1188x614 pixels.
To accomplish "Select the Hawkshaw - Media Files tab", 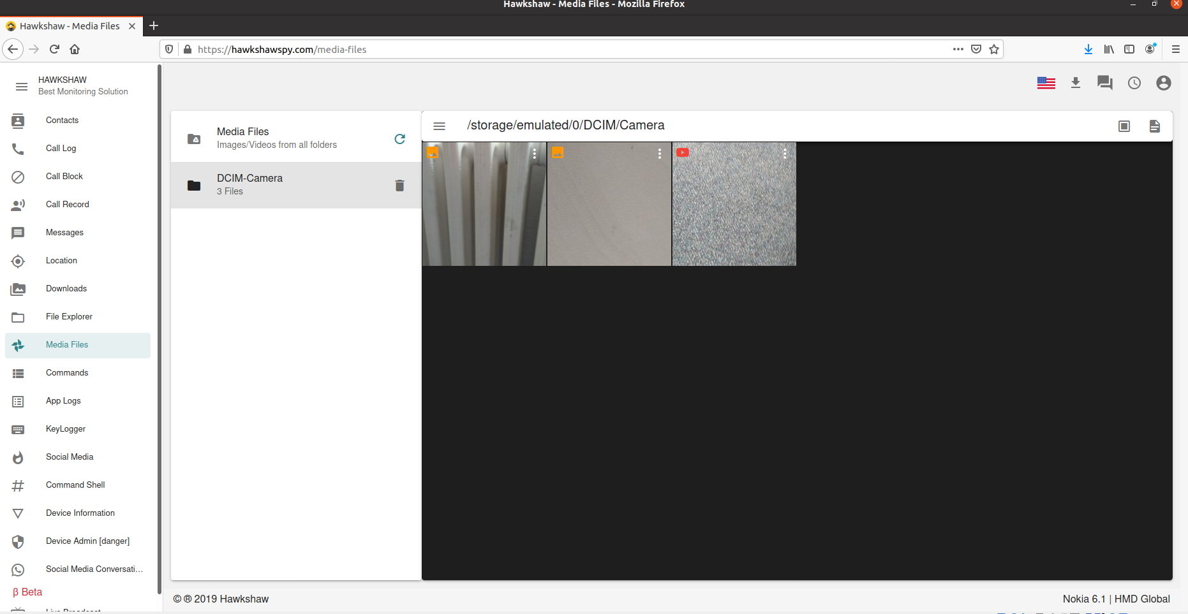I will tap(70, 26).
